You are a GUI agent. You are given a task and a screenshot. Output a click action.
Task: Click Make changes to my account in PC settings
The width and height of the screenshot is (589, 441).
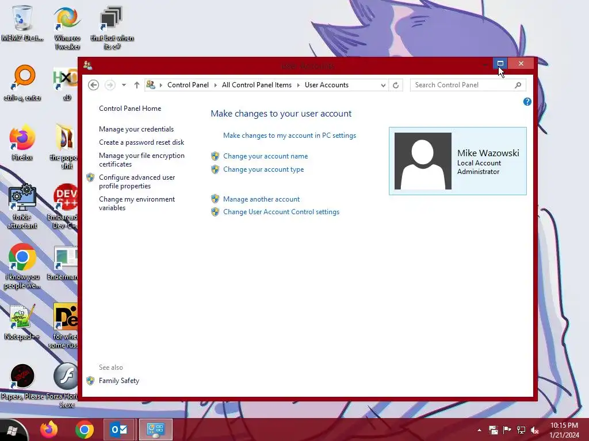point(290,136)
